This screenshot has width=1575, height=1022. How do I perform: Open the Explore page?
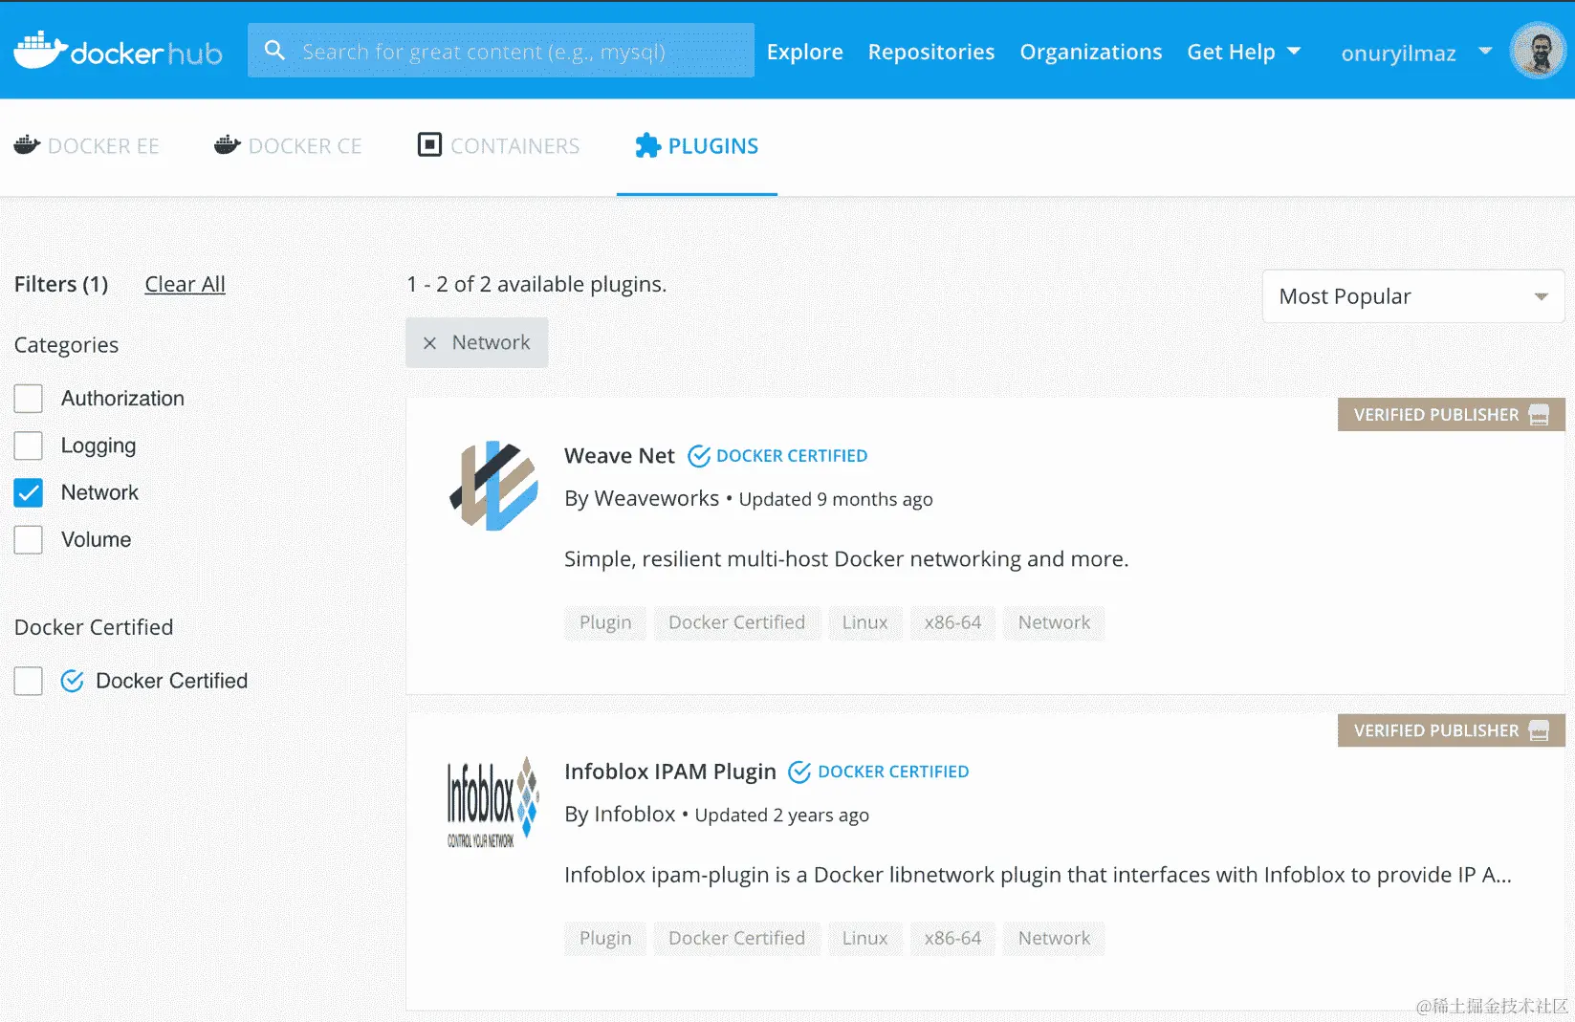pyautogui.click(x=805, y=52)
